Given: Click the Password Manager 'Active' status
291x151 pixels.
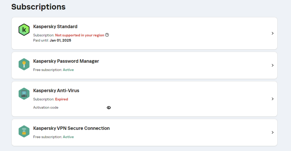Looking at the screenshot, I should point(68,70).
